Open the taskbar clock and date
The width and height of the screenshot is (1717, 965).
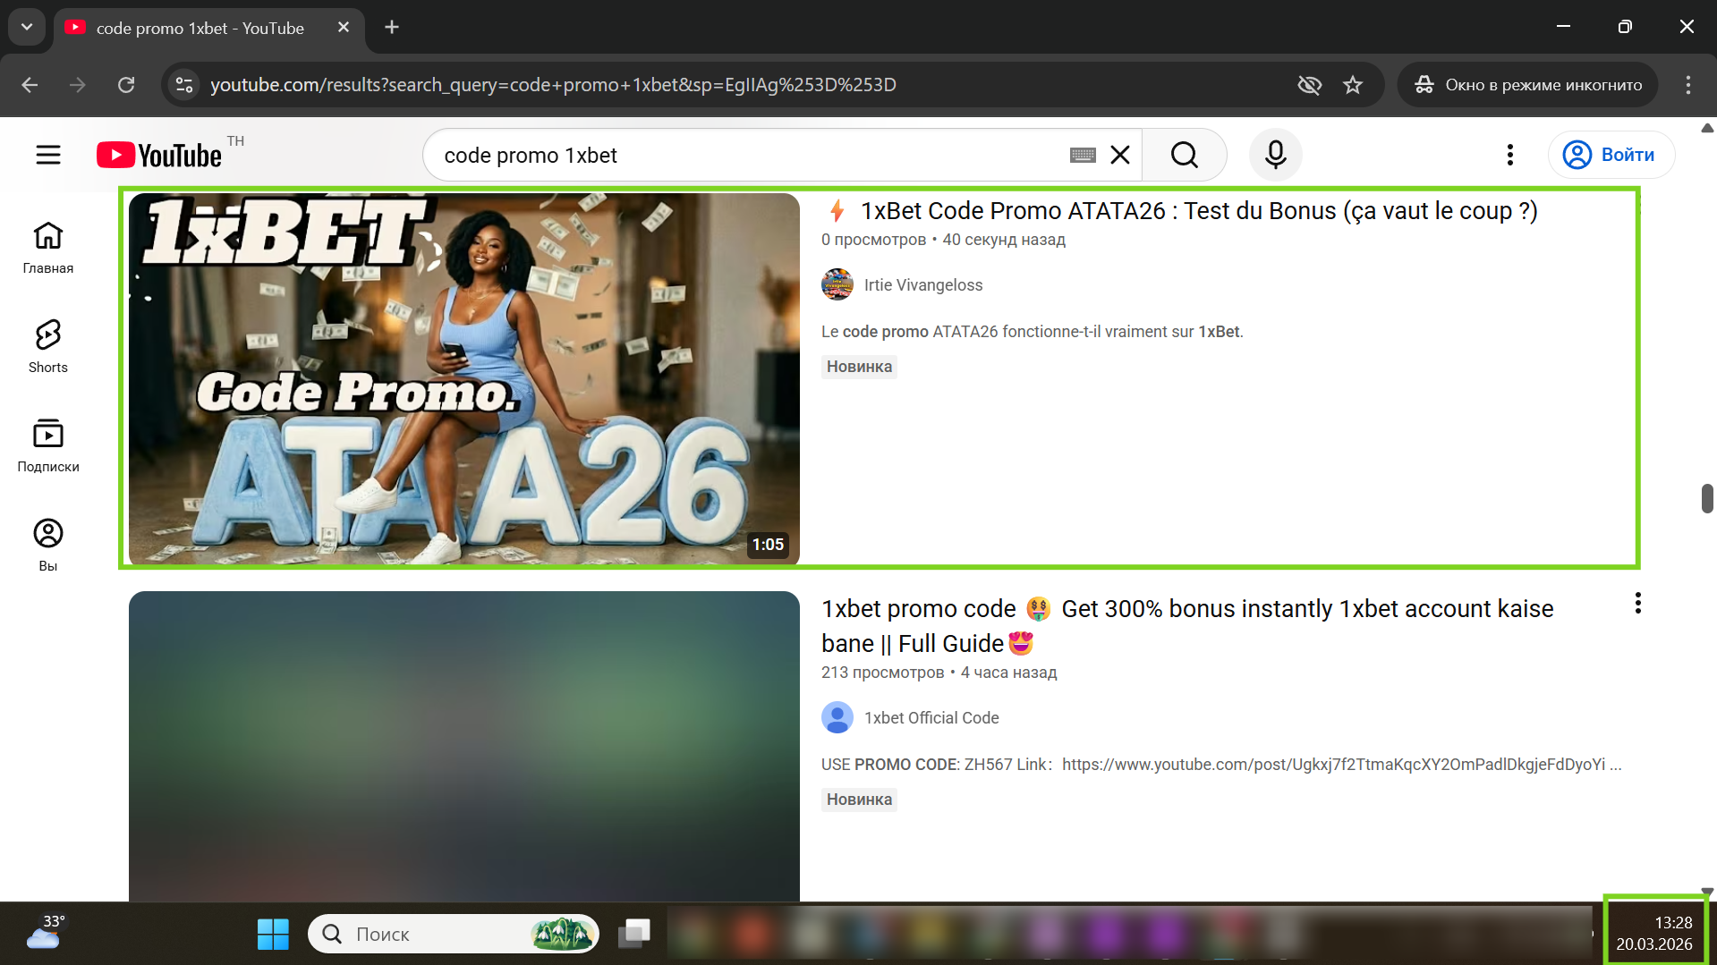[1654, 933]
